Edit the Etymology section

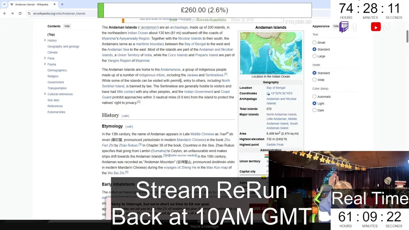pos(129,126)
